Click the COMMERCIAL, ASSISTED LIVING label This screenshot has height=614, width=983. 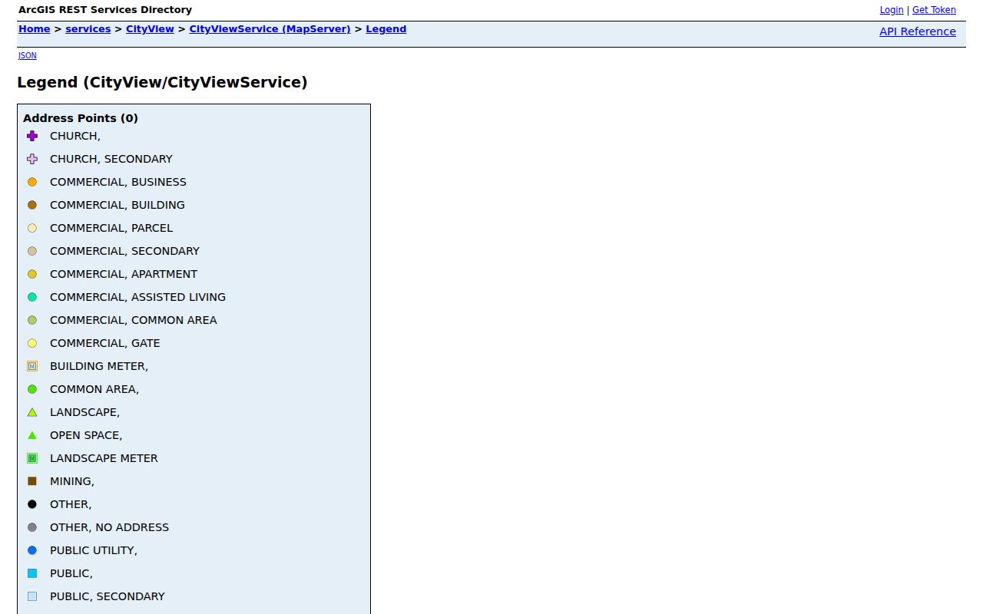pyautogui.click(x=137, y=297)
